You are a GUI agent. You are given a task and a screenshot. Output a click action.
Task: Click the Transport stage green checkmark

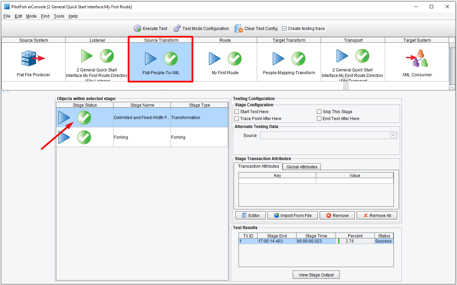[x=362, y=56]
